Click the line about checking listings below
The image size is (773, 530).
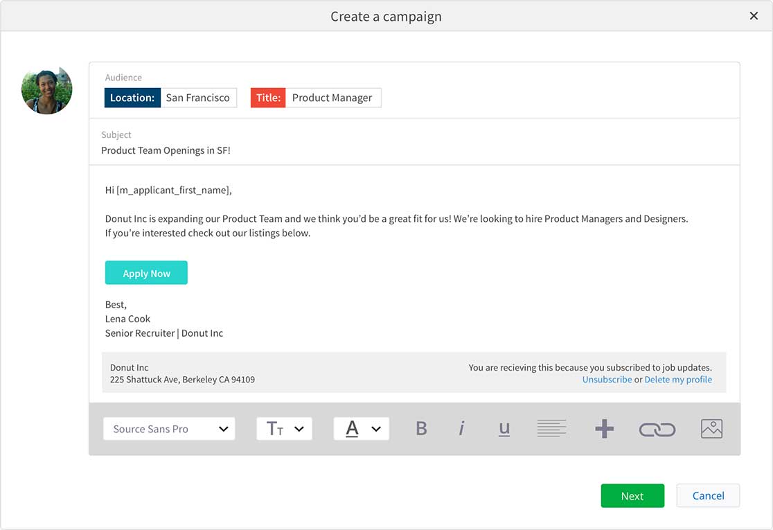click(208, 233)
